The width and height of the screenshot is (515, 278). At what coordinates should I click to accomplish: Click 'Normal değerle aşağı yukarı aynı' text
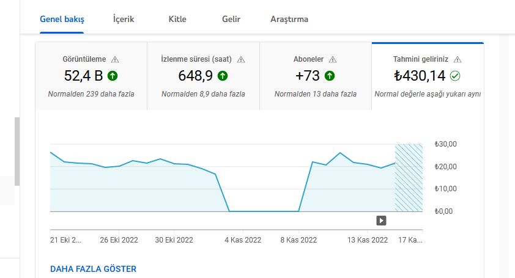coord(428,94)
